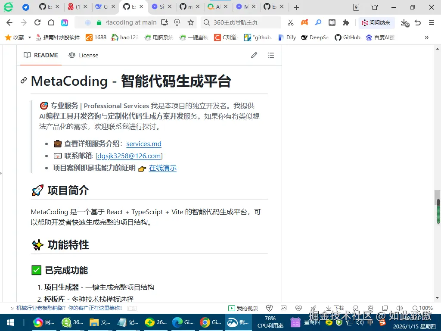Open the README outline list icon
Viewport: 441px width, 331px height.
(x=271, y=55)
